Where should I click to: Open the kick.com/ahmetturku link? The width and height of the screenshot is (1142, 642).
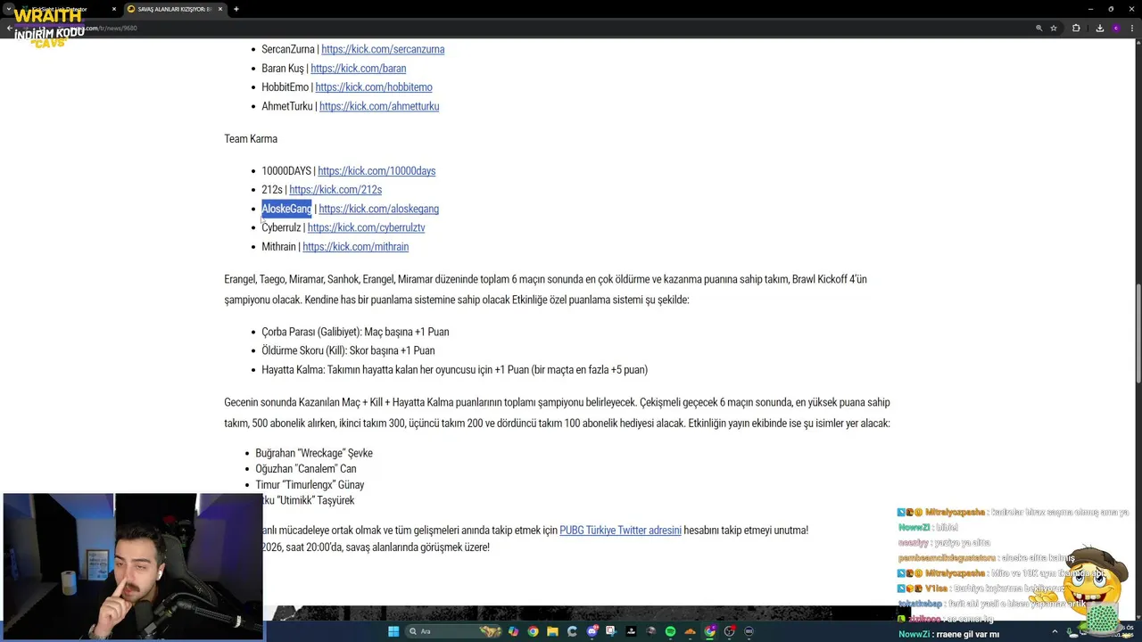point(379,106)
